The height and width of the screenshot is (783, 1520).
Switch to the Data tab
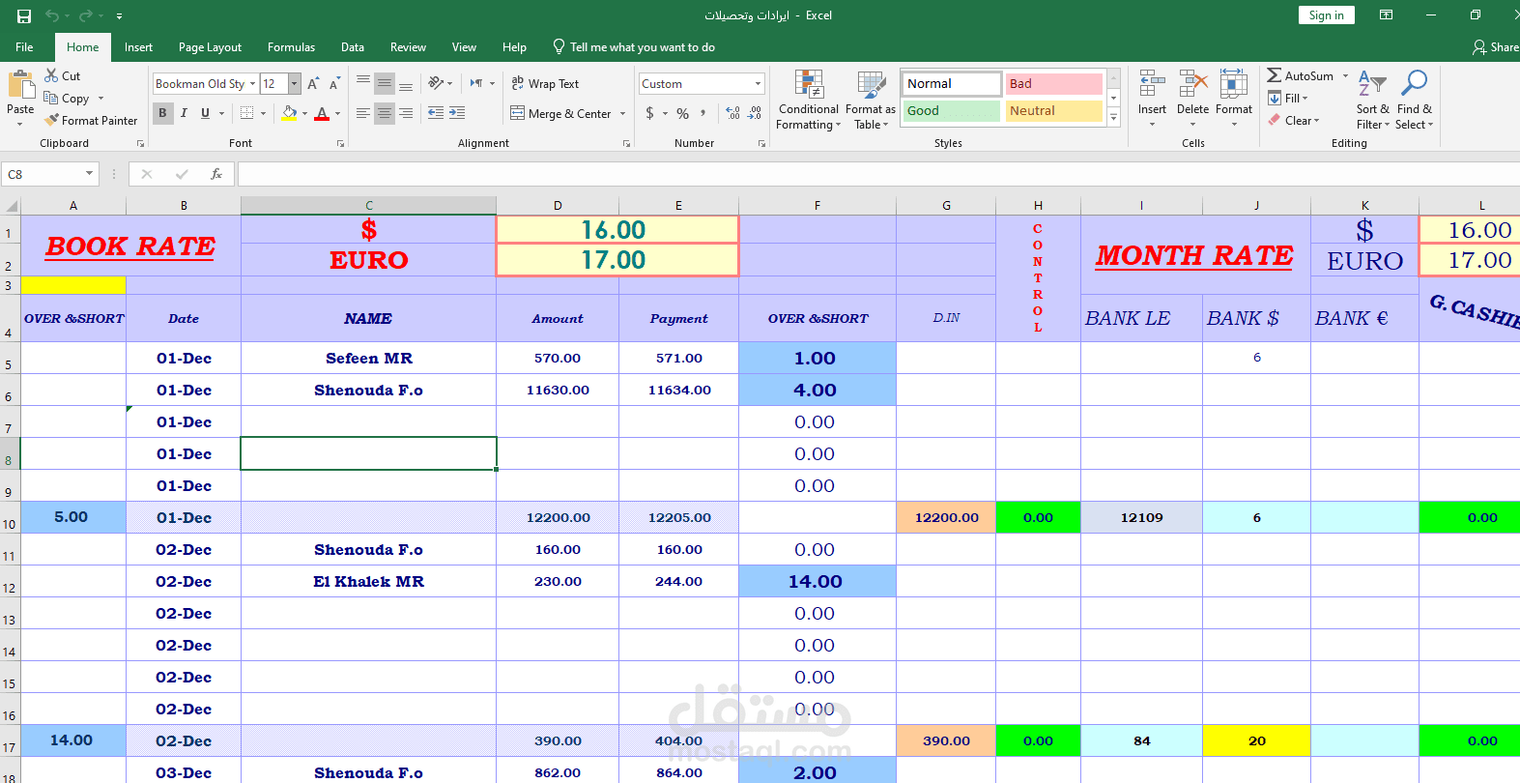353,46
